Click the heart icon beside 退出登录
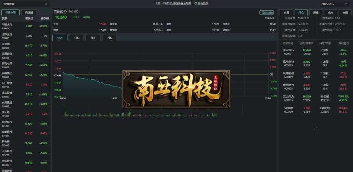353x172 pixels. coord(196,3)
